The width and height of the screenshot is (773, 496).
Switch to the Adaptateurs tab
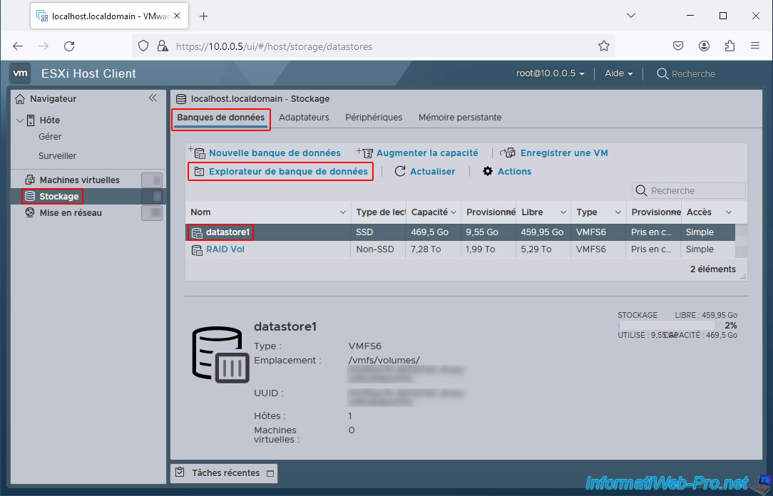[304, 117]
